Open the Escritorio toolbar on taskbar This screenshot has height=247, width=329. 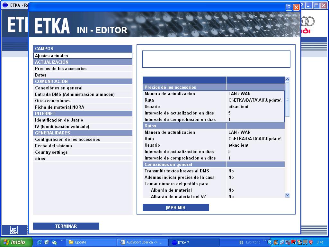click(253, 242)
